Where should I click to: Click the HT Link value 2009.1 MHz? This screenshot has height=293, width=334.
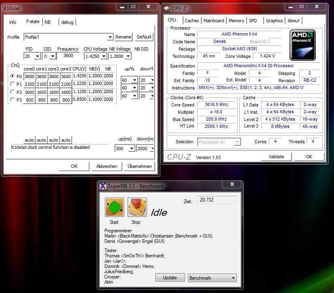point(216,126)
